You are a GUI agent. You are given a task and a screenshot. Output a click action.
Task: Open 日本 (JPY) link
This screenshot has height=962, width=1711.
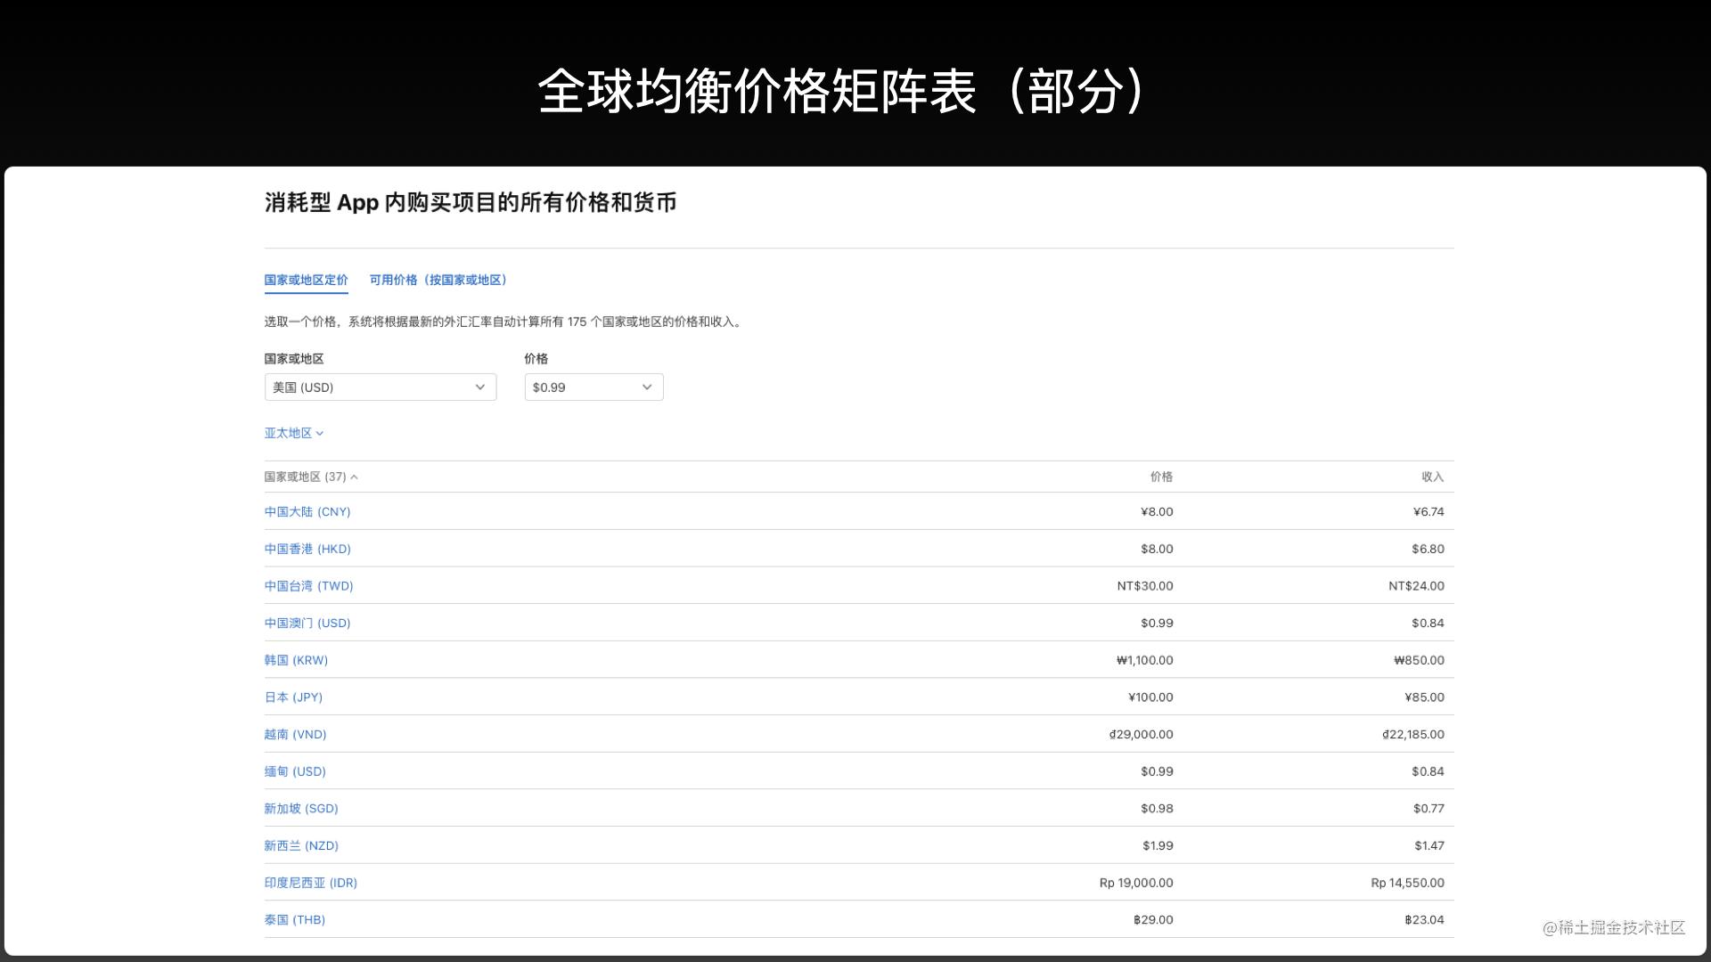click(x=293, y=697)
